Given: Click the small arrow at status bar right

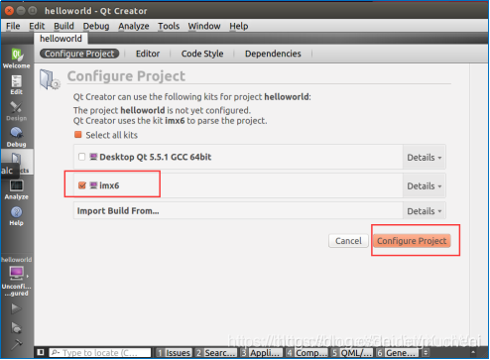Looking at the screenshot, I should click(473, 352).
